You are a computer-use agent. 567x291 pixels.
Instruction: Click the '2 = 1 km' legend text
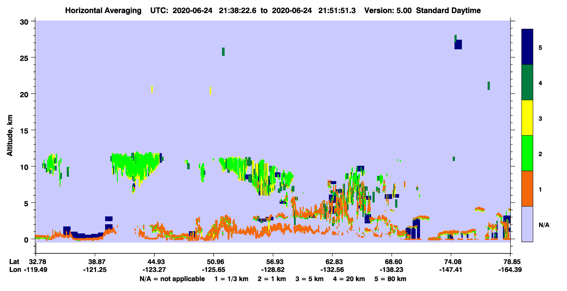click(272, 279)
